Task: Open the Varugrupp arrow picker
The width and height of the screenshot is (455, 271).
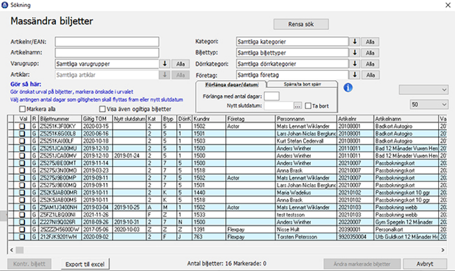Action: pos(165,64)
